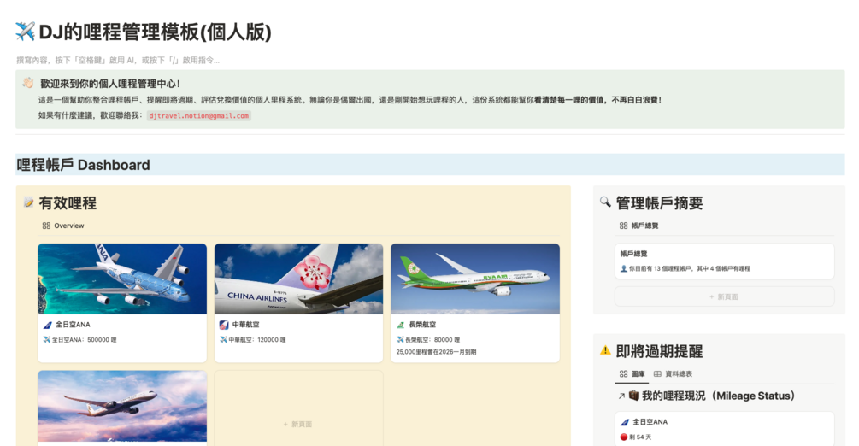Click the ANA logo icon on 全日空ANA card
Viewport: 859px width, 446px height.
point(48,325)
